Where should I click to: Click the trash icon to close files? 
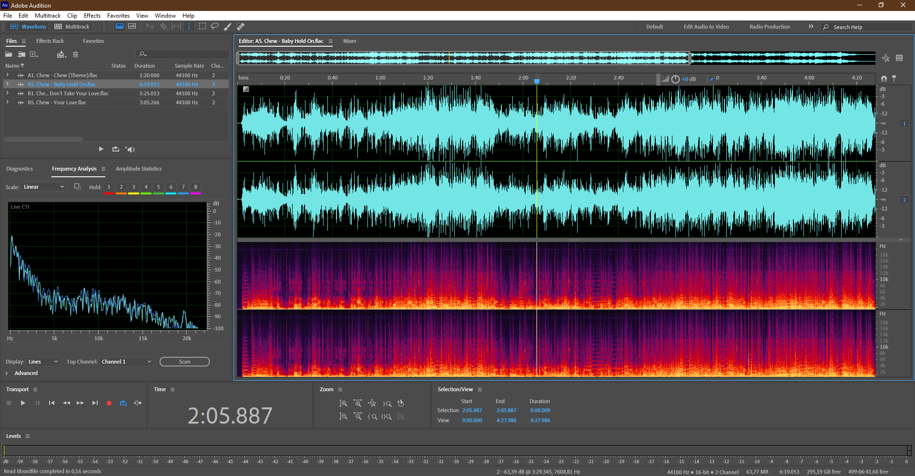point(75,54)
